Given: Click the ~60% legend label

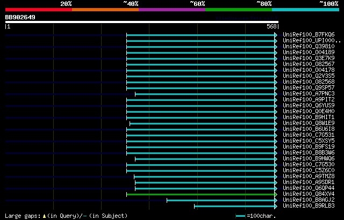Looking at the screenshot, I should (197, 4).
